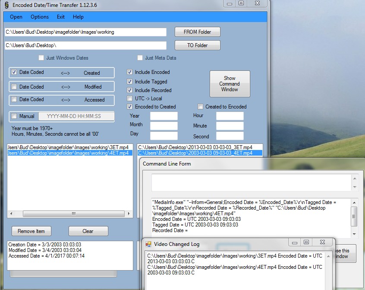This screenshot has height=290, width=365.
Task: Maximize the Video Changed Log window
Action: (x=306, y=243)
